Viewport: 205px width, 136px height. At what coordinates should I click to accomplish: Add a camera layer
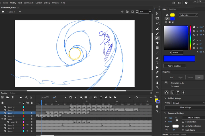(21, 97)
